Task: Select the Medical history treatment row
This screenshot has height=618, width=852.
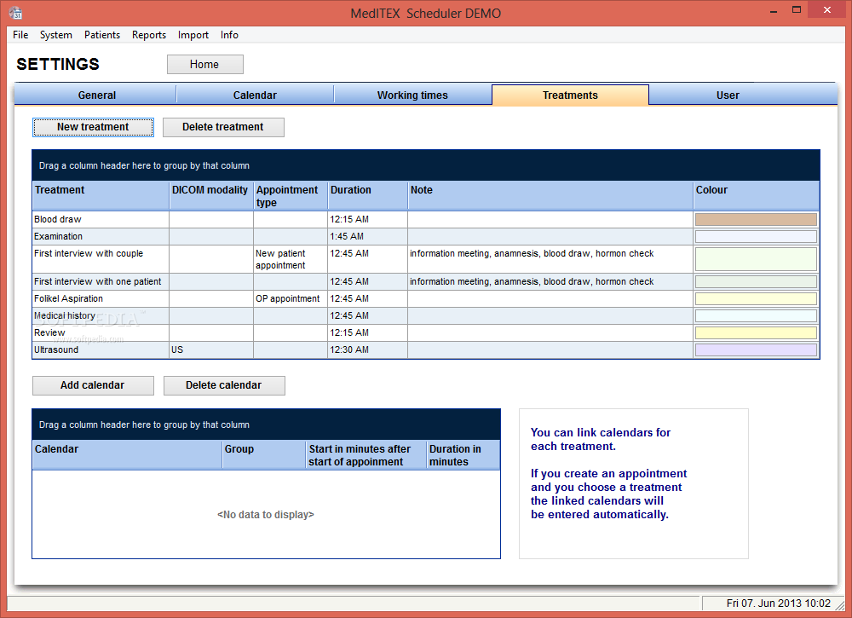Action: [425, 315]
